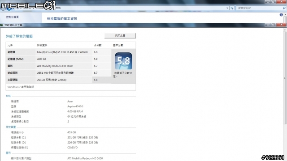
Task: Select heading 檢視電腦的基本資訊
Action: pos(62,19)
